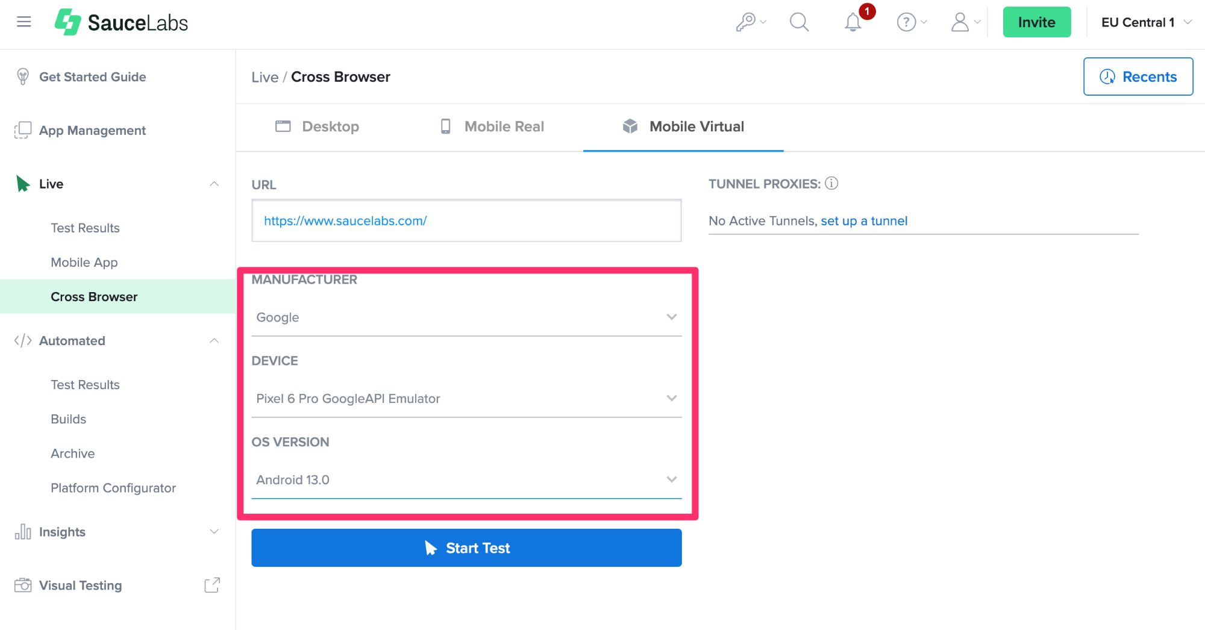Click the Live breadcrumb link

point(265,77)
